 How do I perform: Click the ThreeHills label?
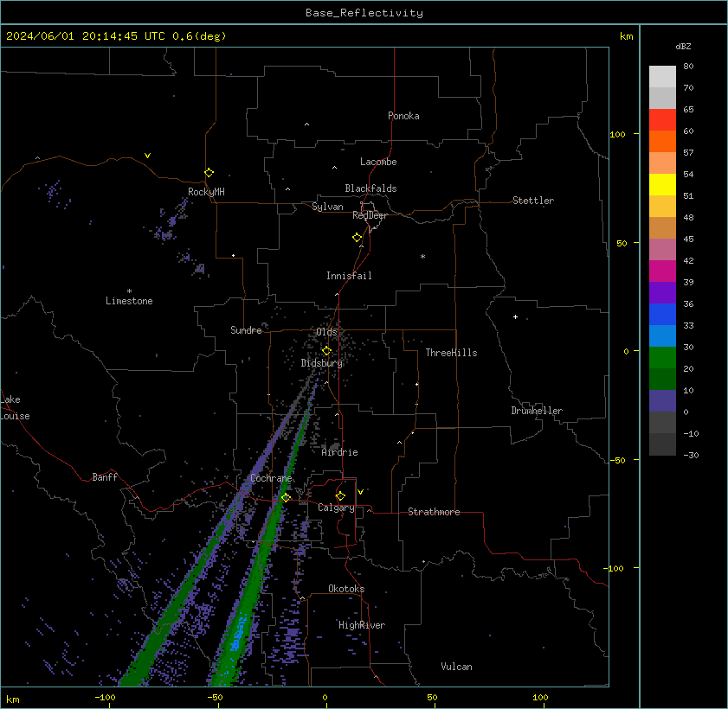pyautogui.click(x=451, y=353)
